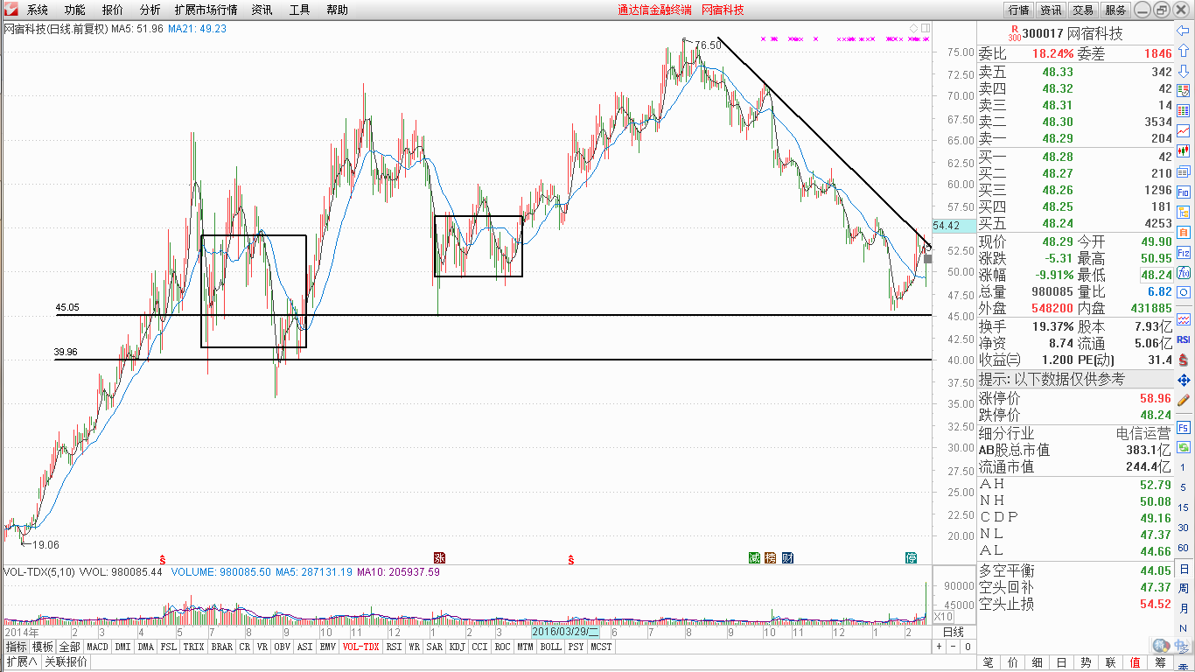Select the 30 minute period

[x=1184, y=528]
